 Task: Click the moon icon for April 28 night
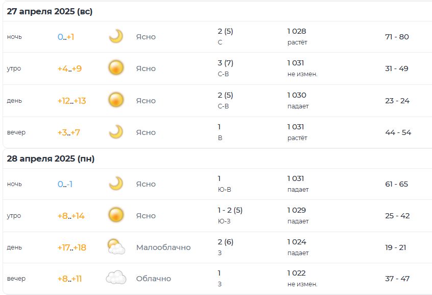(116, 184)
